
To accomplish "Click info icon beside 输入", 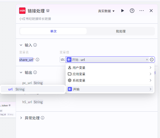I will coord(35,45).
